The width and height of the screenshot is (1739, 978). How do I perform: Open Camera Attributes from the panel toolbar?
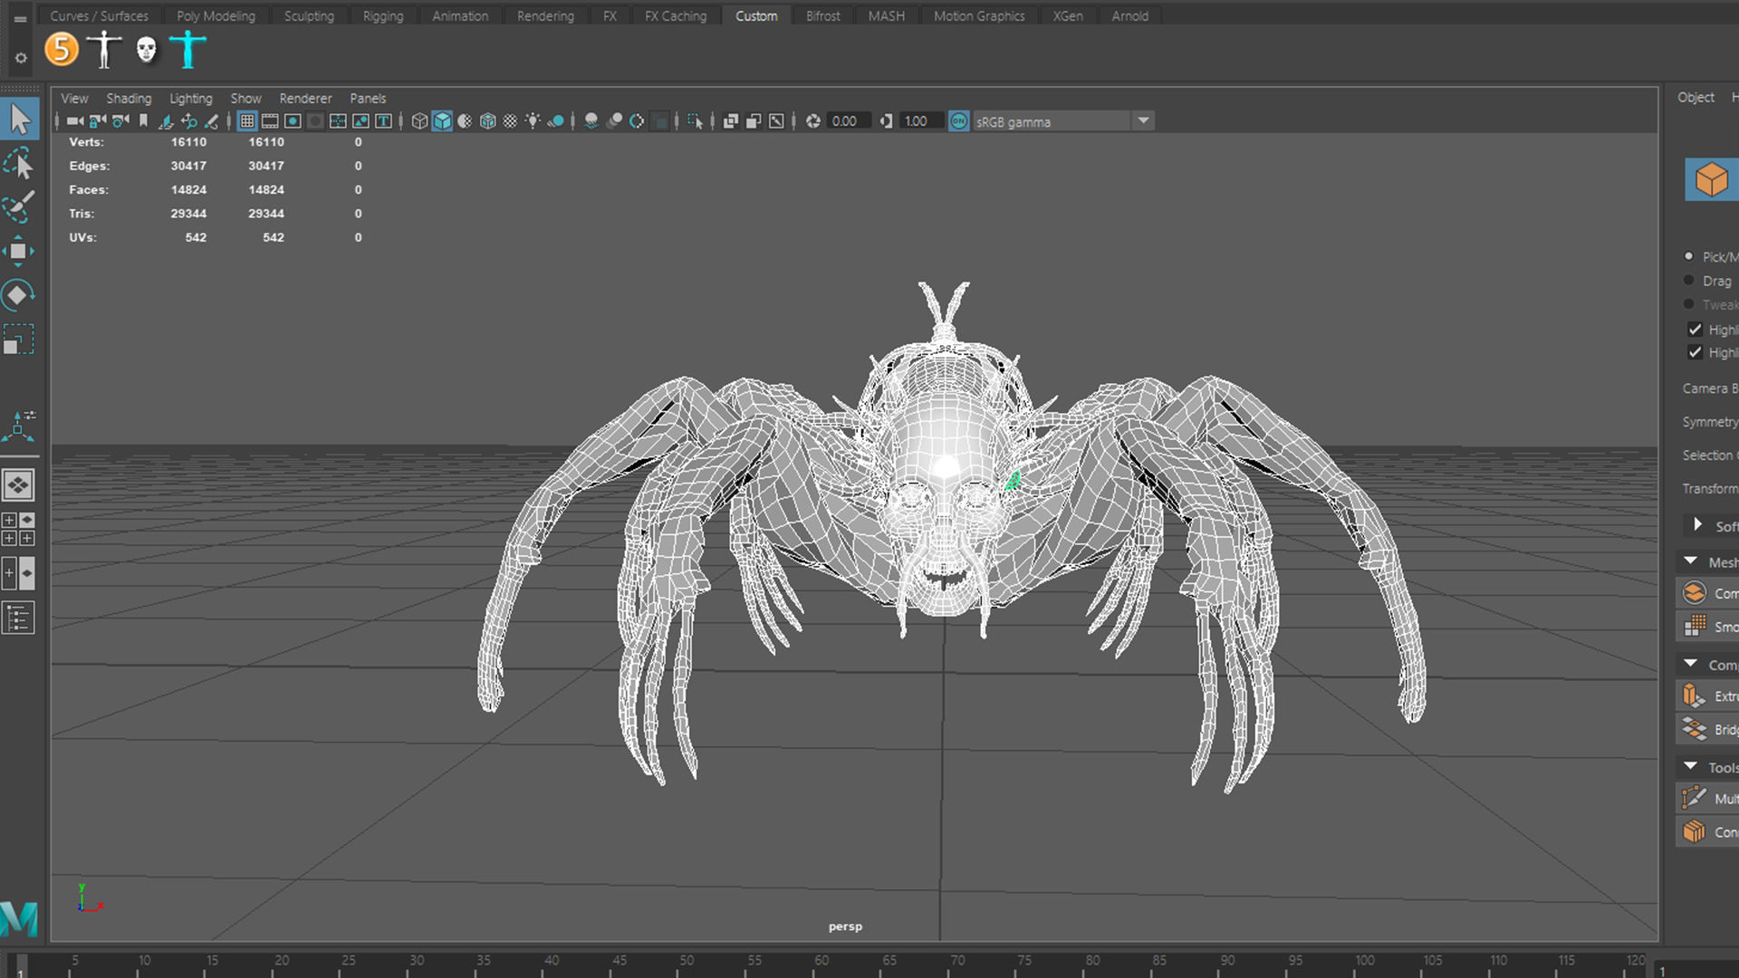tap(120, 121)
